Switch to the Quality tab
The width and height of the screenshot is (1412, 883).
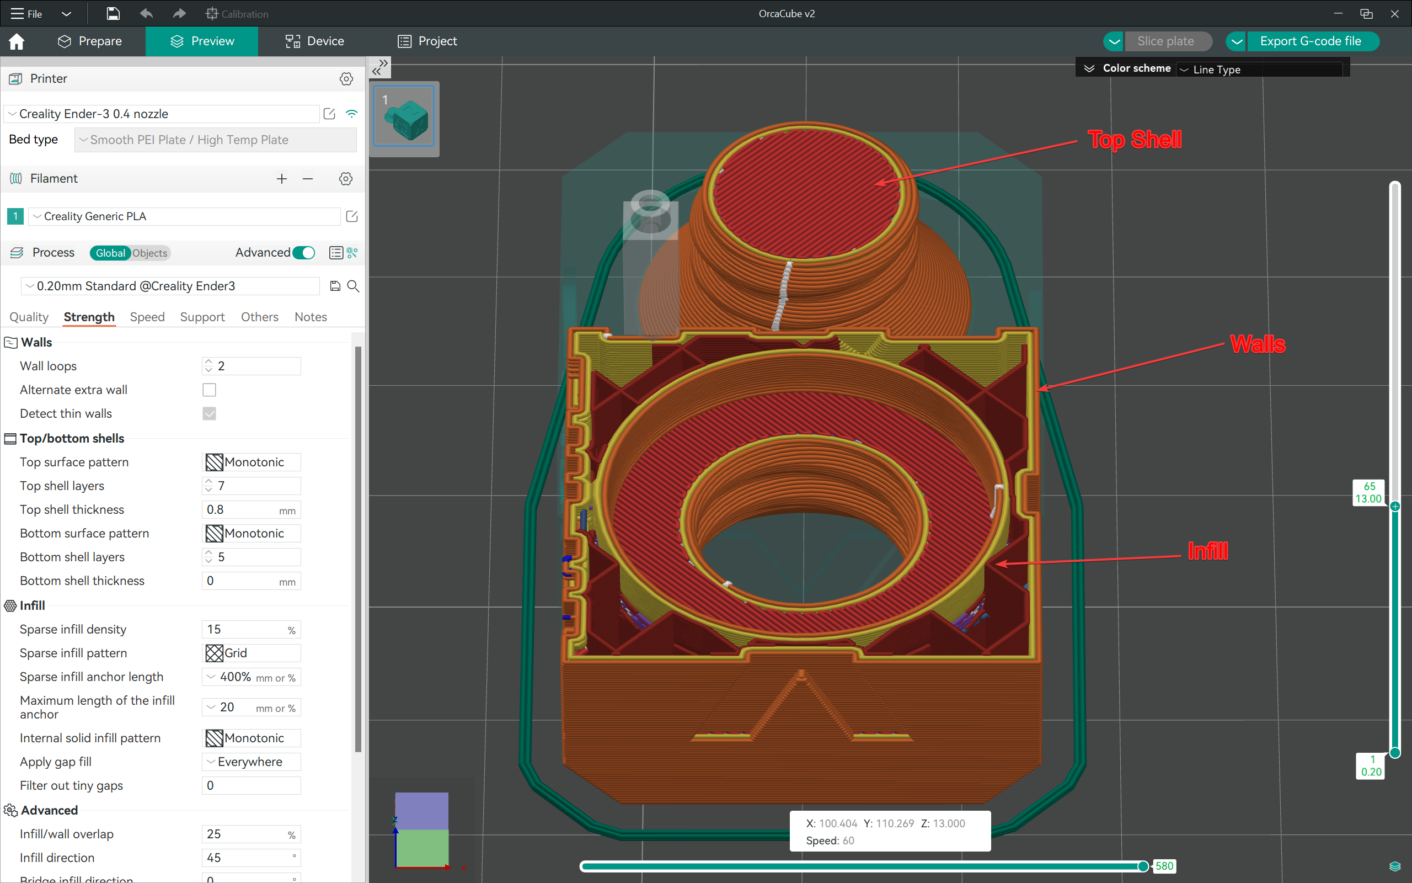click(x=29, y=316)
